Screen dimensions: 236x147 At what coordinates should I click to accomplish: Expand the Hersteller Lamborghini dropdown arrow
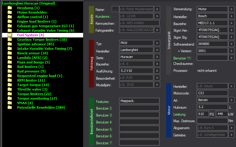click(157, 50)
